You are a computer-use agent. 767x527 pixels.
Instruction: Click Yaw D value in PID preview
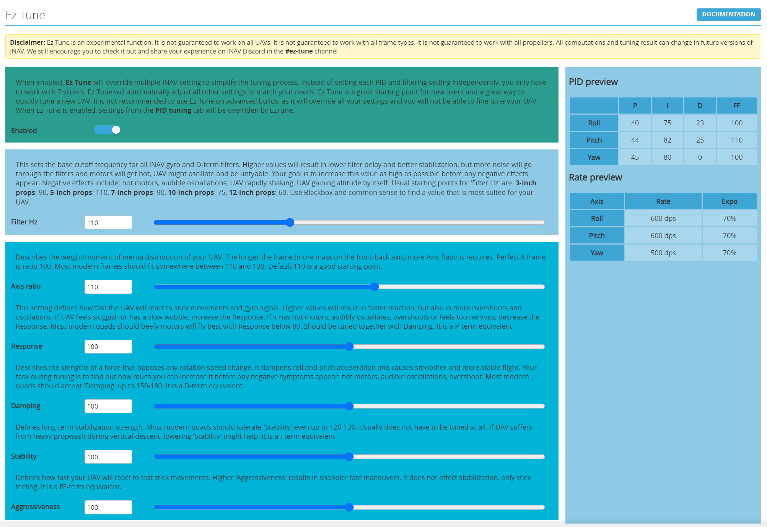[700, 157]
